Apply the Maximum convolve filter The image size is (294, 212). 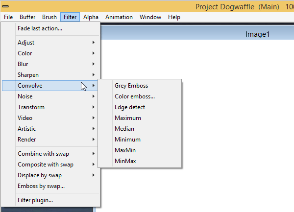(140, 118)
